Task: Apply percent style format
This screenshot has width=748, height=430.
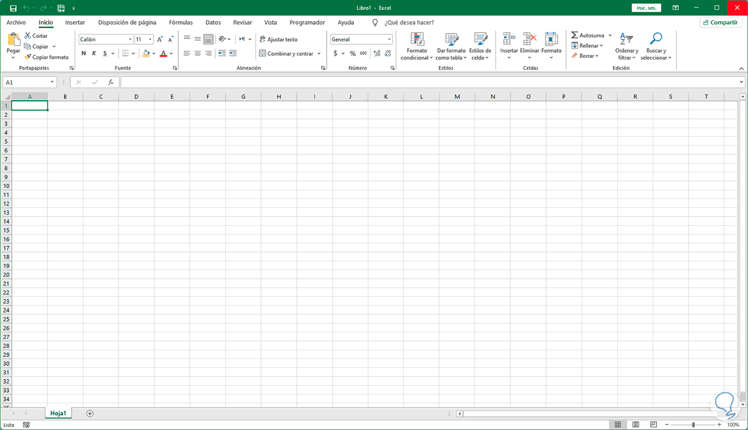Action: pos(353,54)
